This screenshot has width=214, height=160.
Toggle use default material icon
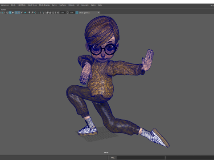click(x=13, y=13)
